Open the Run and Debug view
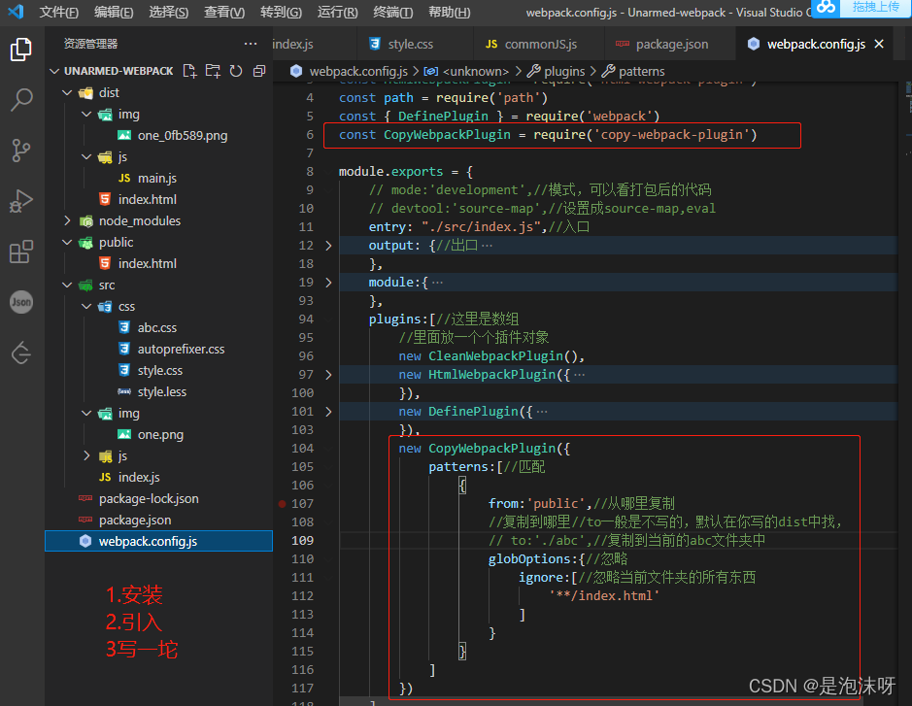 tap(21, 201)
